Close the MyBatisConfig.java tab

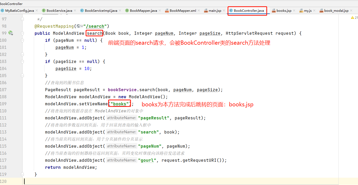point(37,11)
